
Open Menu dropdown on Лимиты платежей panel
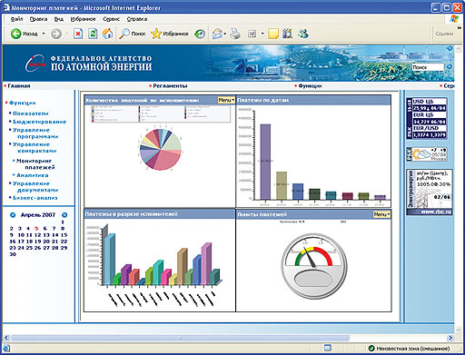(x=381, y=214)
